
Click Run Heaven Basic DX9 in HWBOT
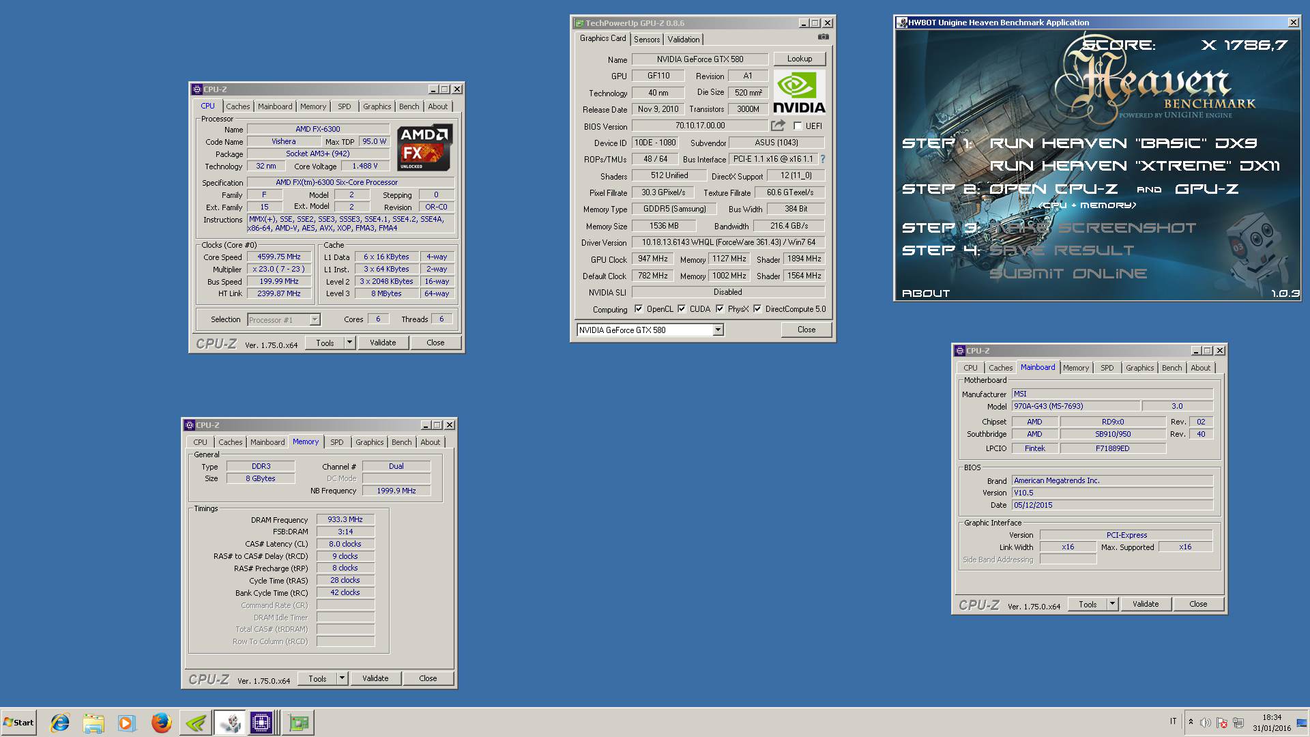tap(1123, 143)
